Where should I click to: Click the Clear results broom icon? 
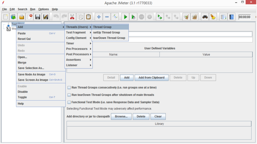(186, 17)
